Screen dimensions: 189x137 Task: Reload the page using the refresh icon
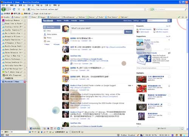(14, 9)
